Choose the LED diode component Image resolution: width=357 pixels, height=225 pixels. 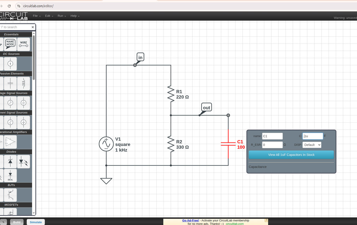pyautogui.click(x=23, y=162)
